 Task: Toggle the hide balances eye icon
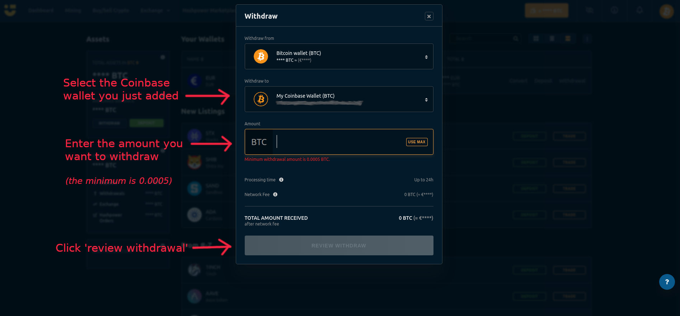click(589, 10)
